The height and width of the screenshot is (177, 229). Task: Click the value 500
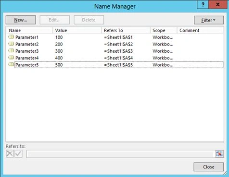pos(59,65)
